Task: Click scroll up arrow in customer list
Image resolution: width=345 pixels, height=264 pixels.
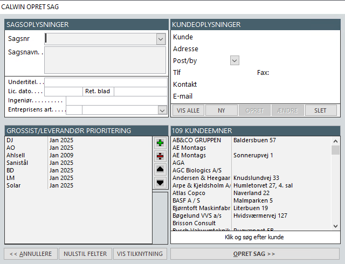Action: pyautogui.click(x=335, y=141)
